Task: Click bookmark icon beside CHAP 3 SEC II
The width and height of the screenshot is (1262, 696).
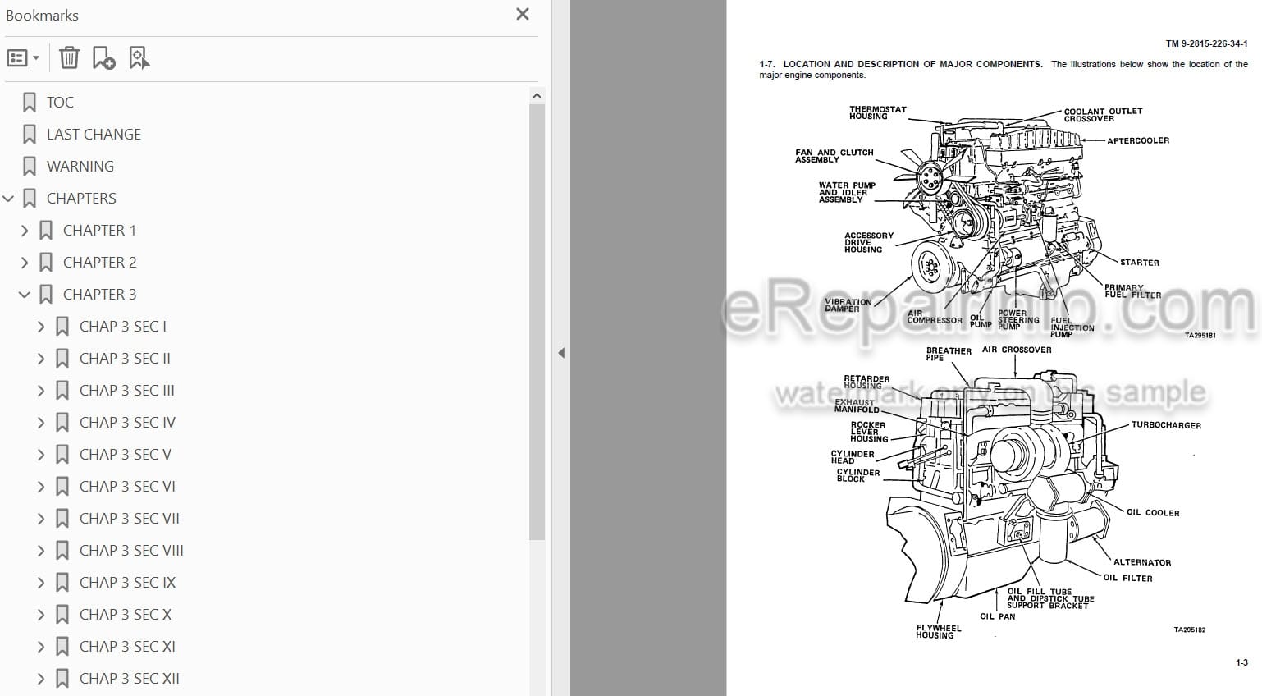Action: click(x=62, y=359)
